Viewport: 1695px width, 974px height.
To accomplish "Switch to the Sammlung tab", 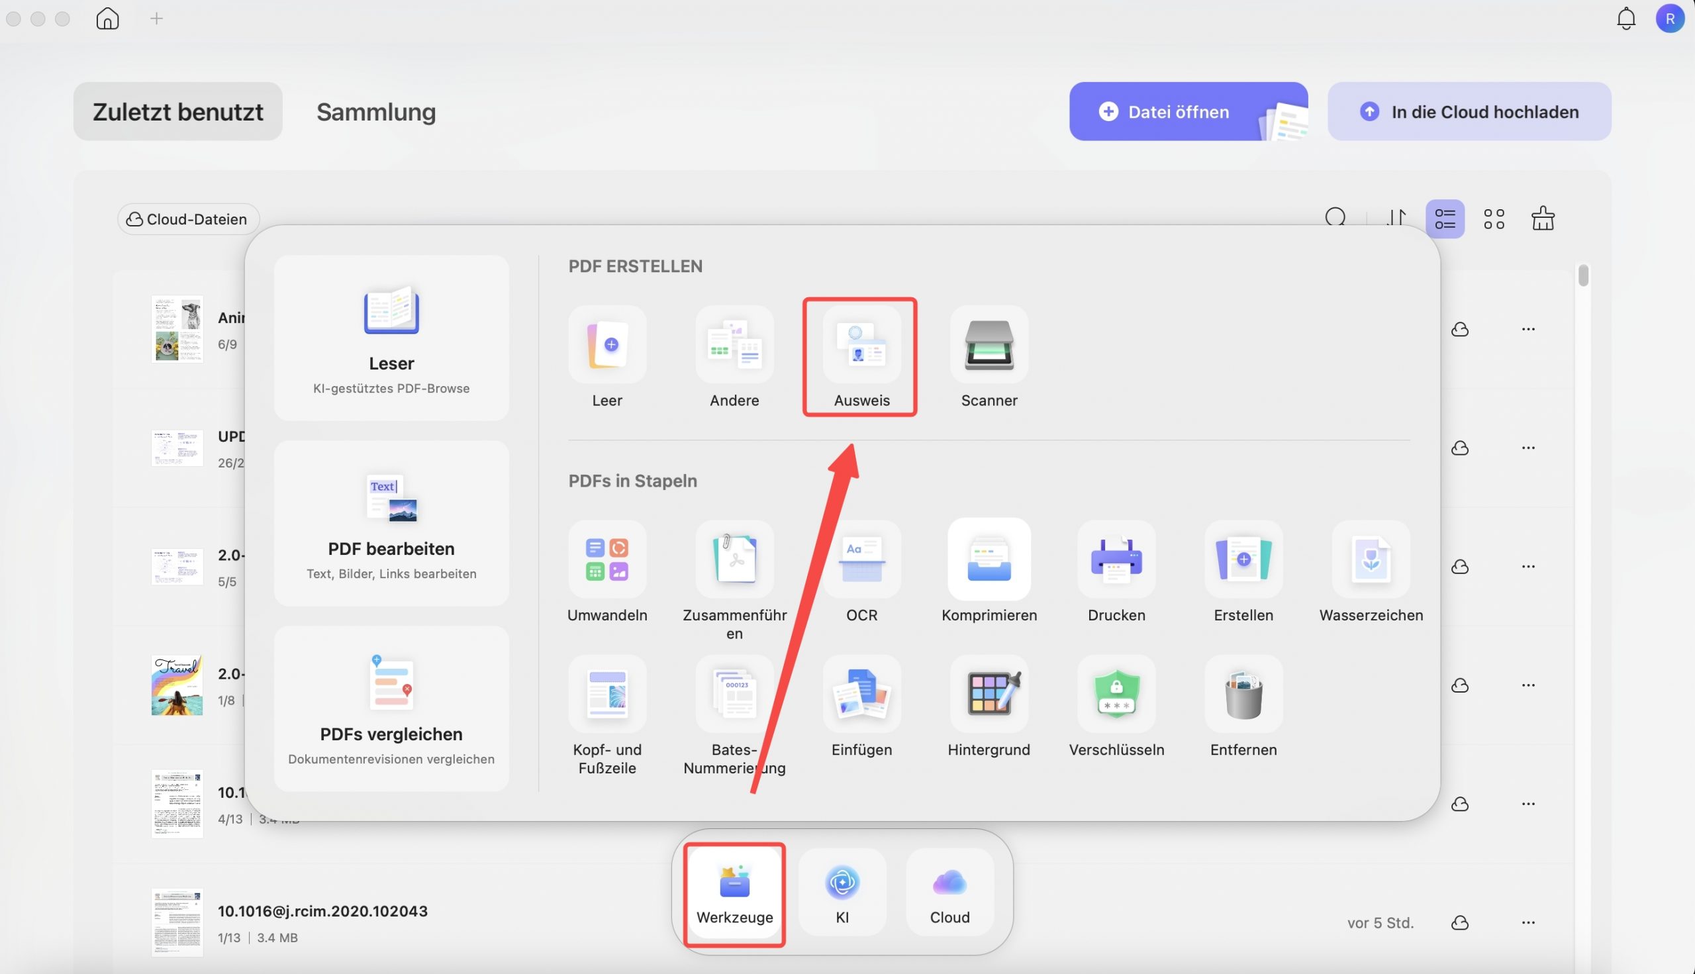I will pos(376,112).
